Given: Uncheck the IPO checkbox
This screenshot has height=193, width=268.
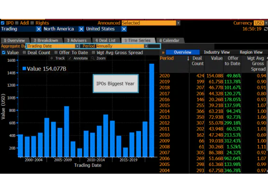Looking at the screenshot, I should click(2, 23).
